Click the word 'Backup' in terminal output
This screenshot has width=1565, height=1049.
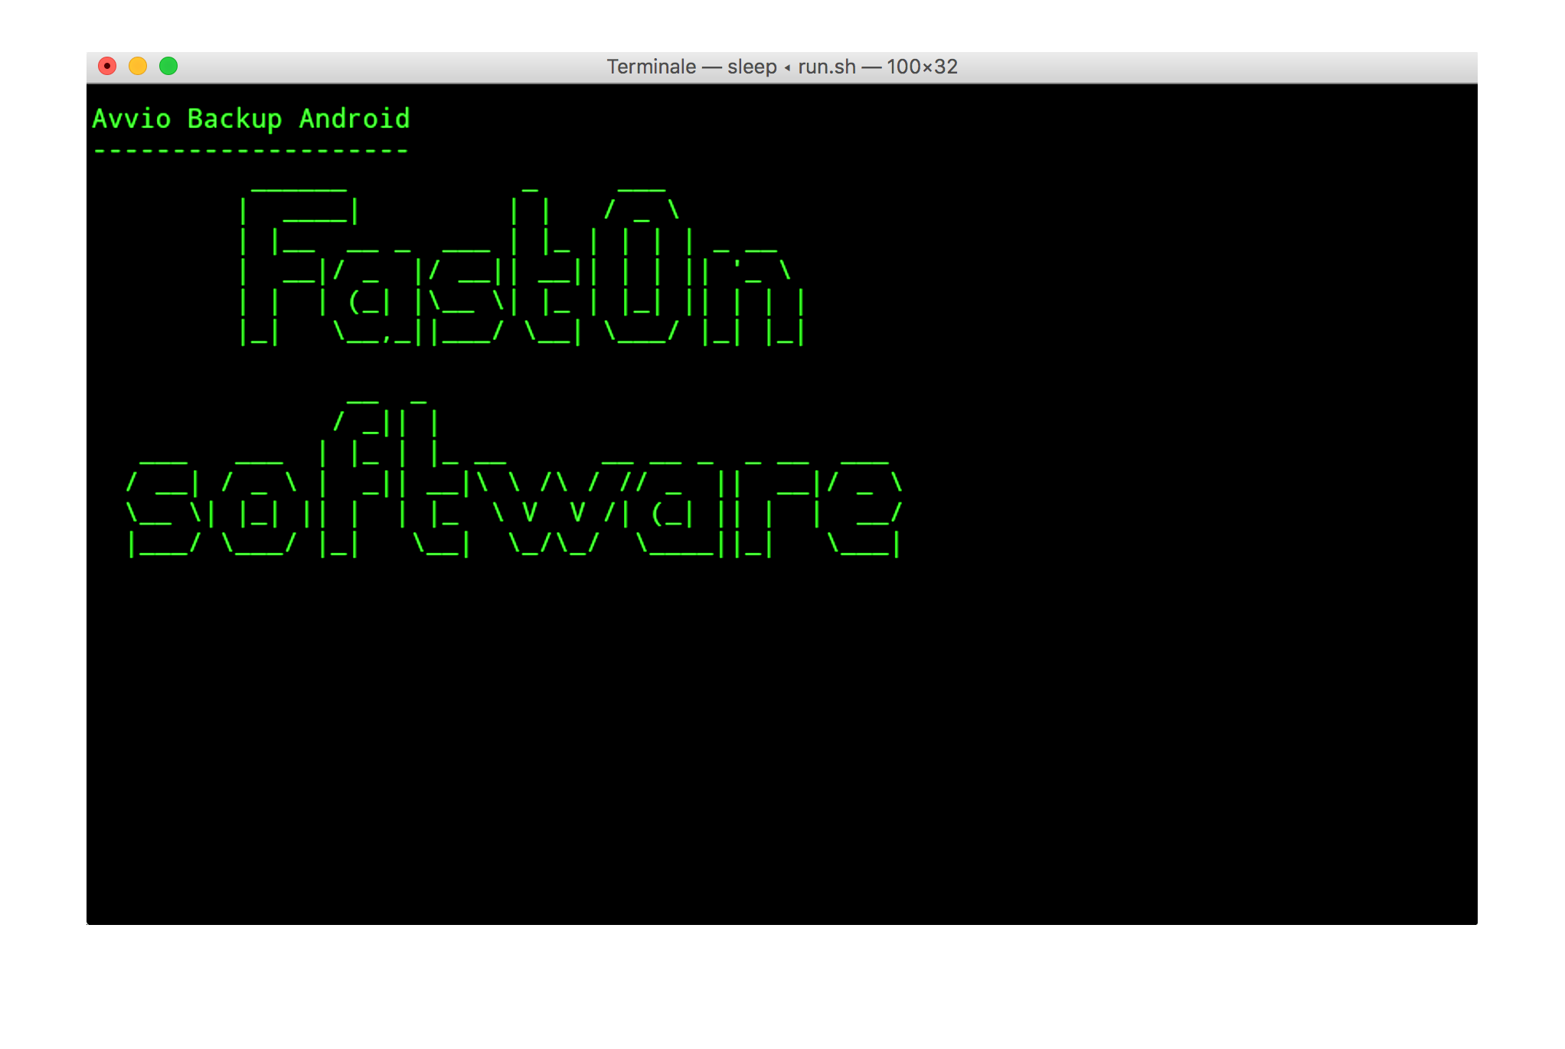coord(234,119)
